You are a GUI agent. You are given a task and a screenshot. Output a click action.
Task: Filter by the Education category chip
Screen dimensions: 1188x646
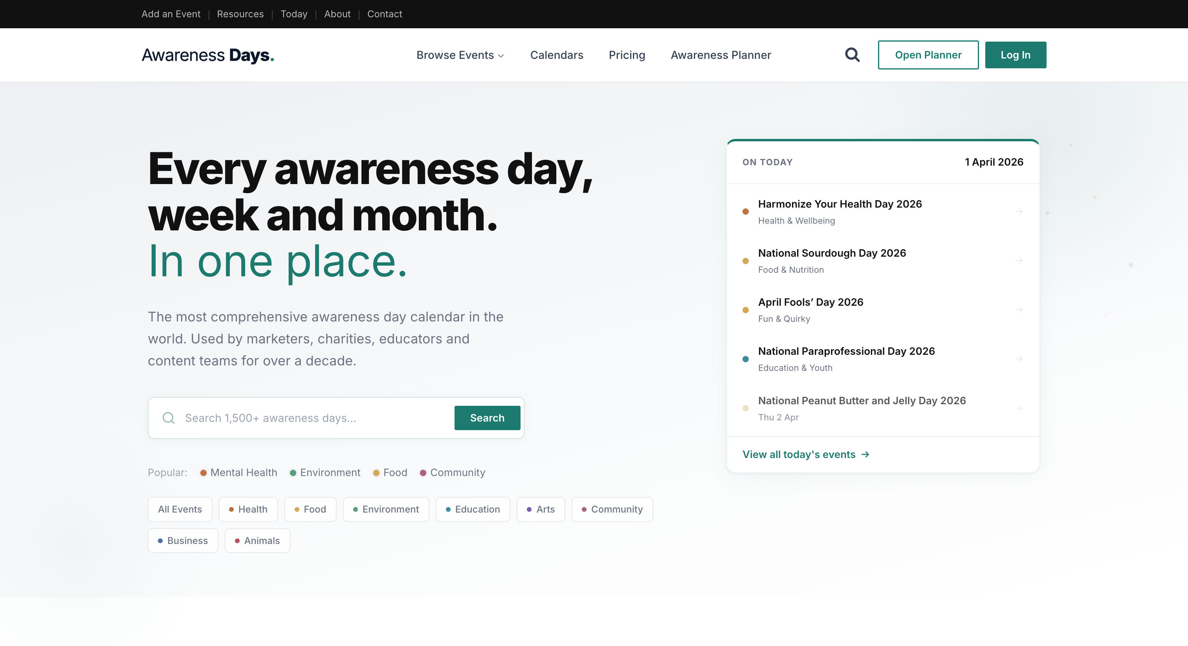[x=473, y=509]
